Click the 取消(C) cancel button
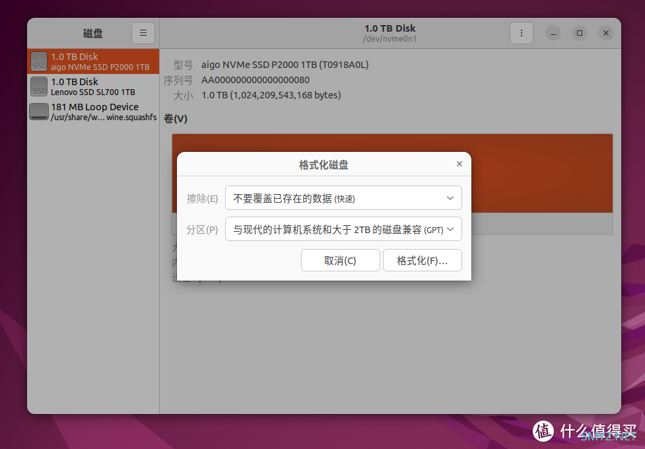 click(x=340, y=260)
